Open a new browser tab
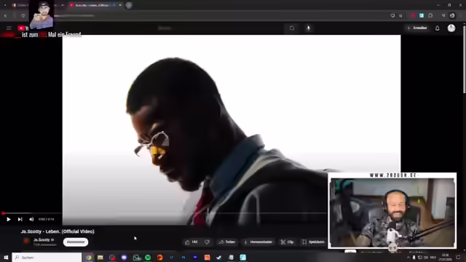The width and height of the screenshot is (466, 262). click(129, 5)
